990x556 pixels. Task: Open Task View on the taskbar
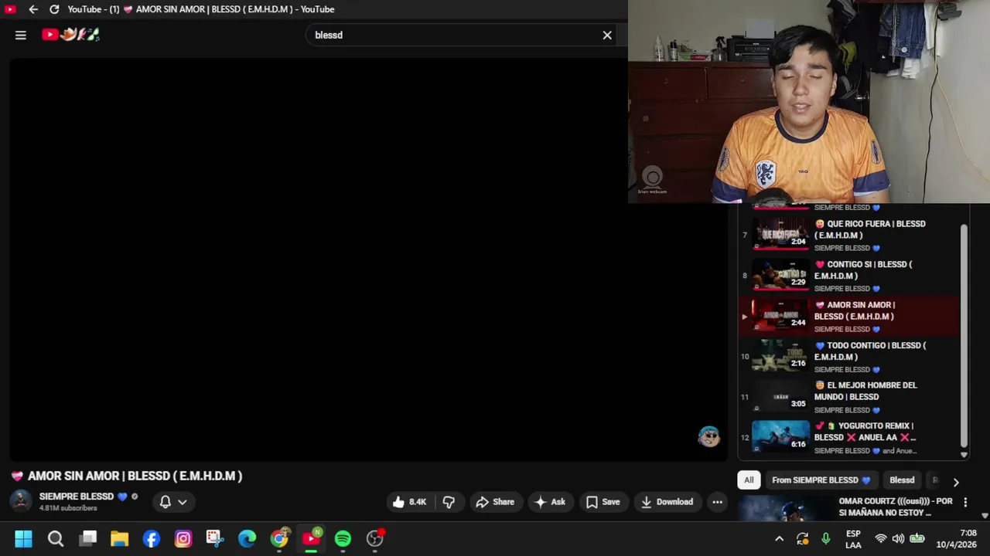pos(88,538)
